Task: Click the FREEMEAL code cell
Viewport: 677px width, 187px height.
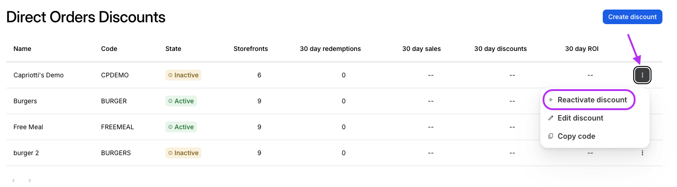Action: tap(118, 127)
